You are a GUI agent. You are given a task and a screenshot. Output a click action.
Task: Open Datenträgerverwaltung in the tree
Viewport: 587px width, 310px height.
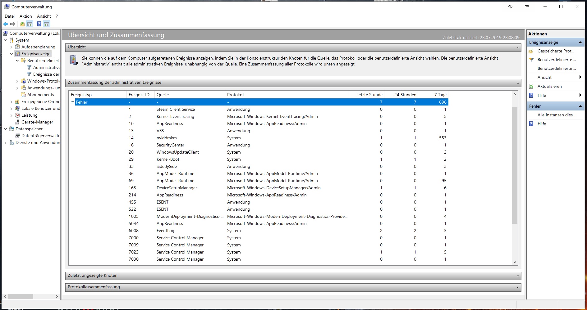click(x=38, y=136)
